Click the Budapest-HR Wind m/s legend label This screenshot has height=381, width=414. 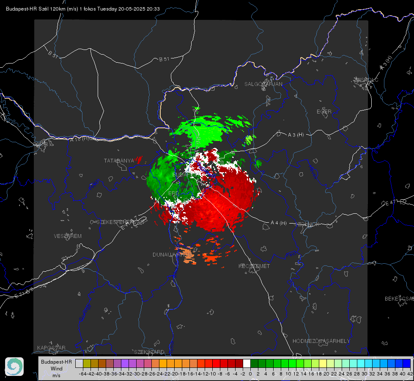pyautogui.click(x=57, y=368)
